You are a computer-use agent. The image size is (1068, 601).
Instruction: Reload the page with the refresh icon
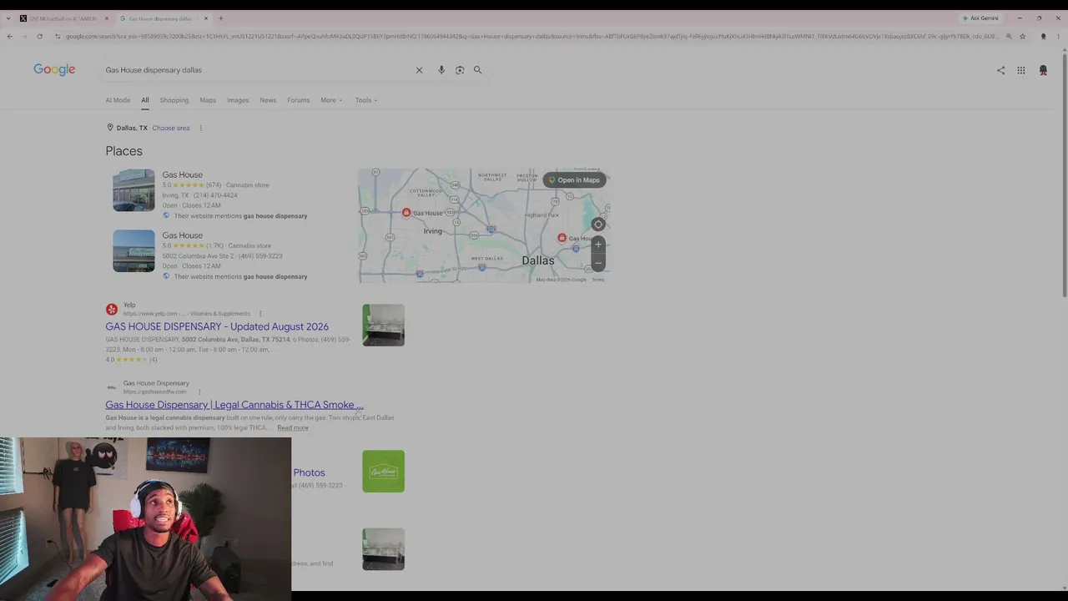tap(39, 37)
